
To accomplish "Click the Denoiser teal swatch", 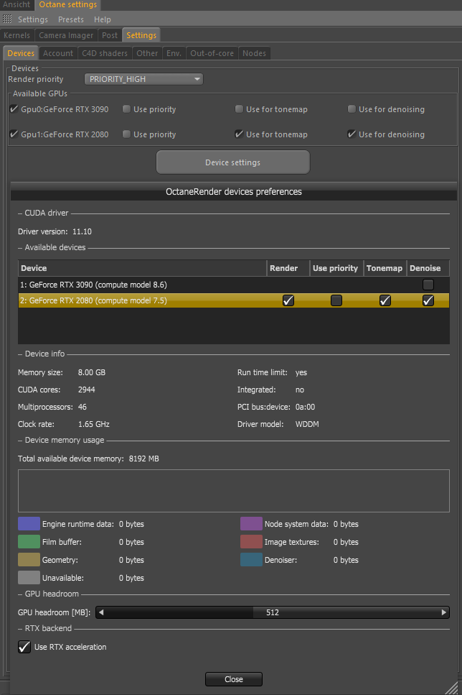I will [251, 559].
